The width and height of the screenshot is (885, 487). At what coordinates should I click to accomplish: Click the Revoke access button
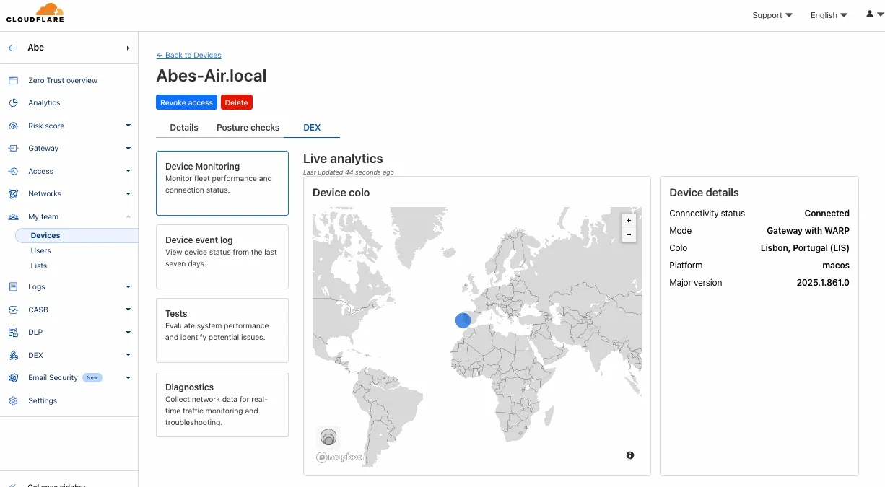[x=186, y=102]
